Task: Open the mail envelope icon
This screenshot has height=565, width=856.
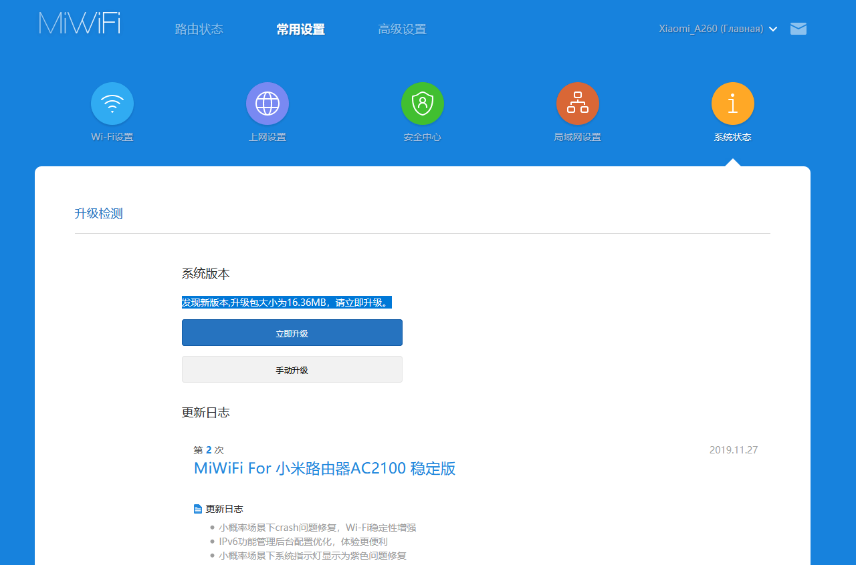Action: (798, 29)
